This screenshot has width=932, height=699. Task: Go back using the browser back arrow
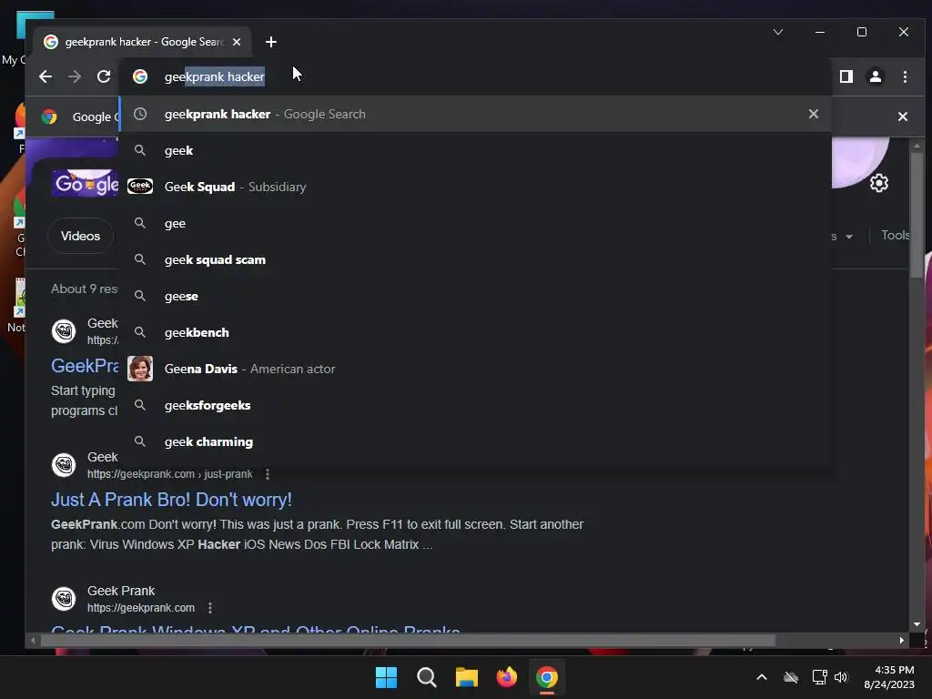point(46,76)
